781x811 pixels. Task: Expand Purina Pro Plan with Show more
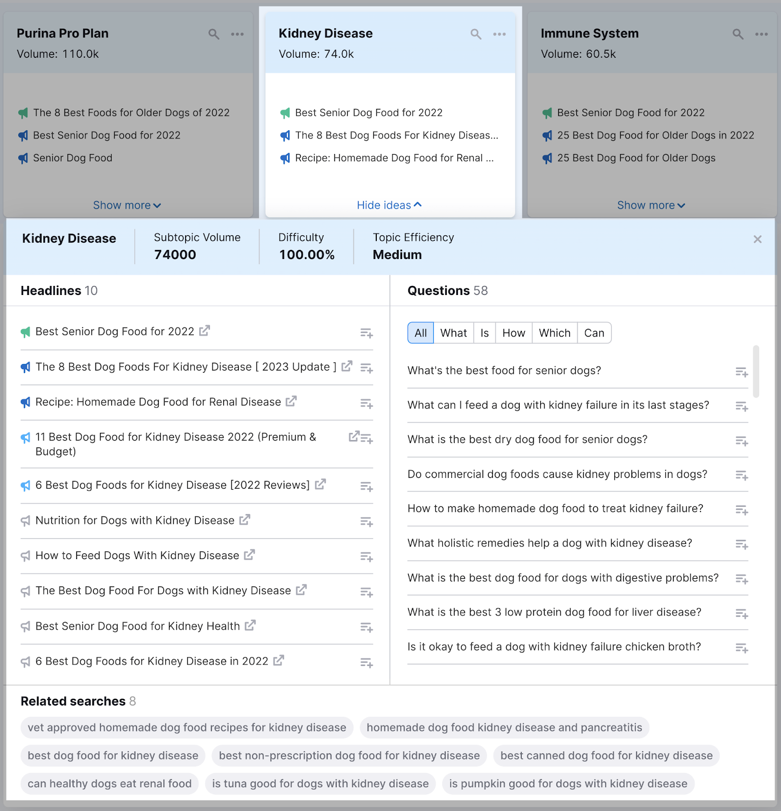click(127, 205)
